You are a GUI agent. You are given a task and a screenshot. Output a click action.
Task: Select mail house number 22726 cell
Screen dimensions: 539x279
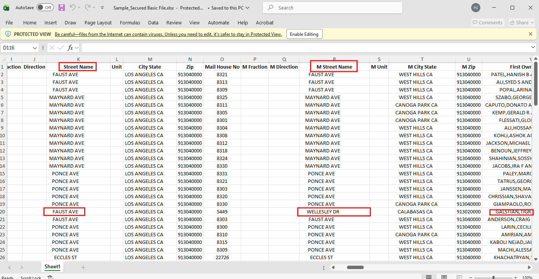click(222, 257)
